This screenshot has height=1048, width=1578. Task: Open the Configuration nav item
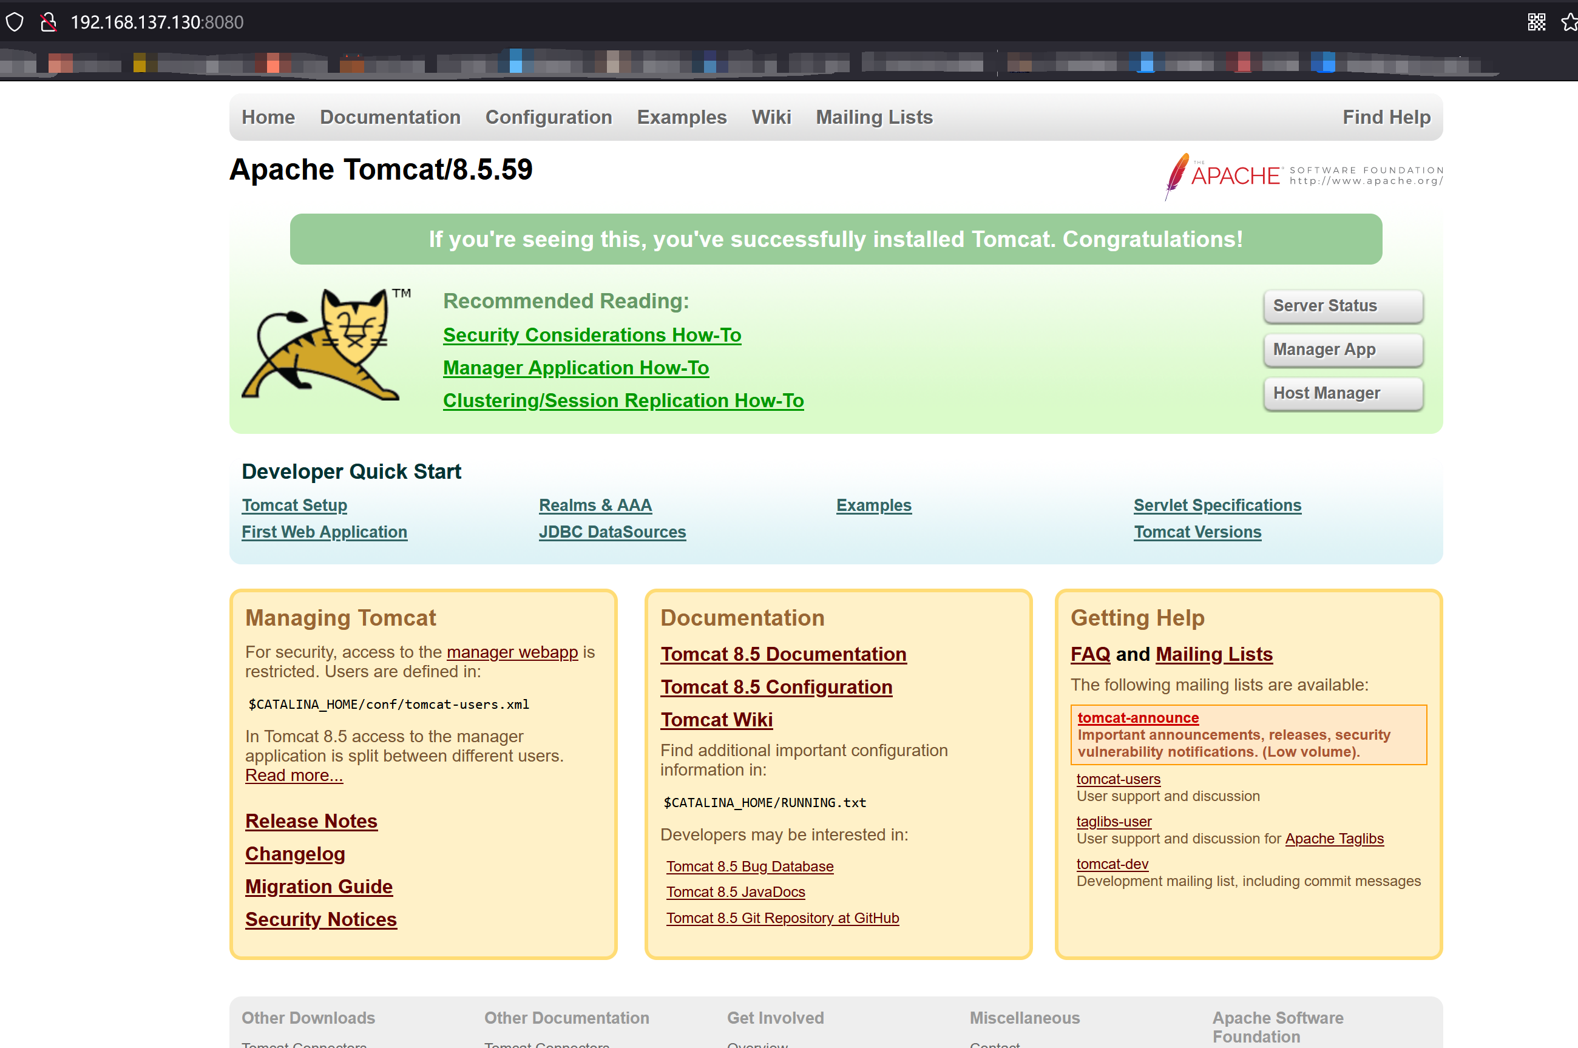pos(549,117)
